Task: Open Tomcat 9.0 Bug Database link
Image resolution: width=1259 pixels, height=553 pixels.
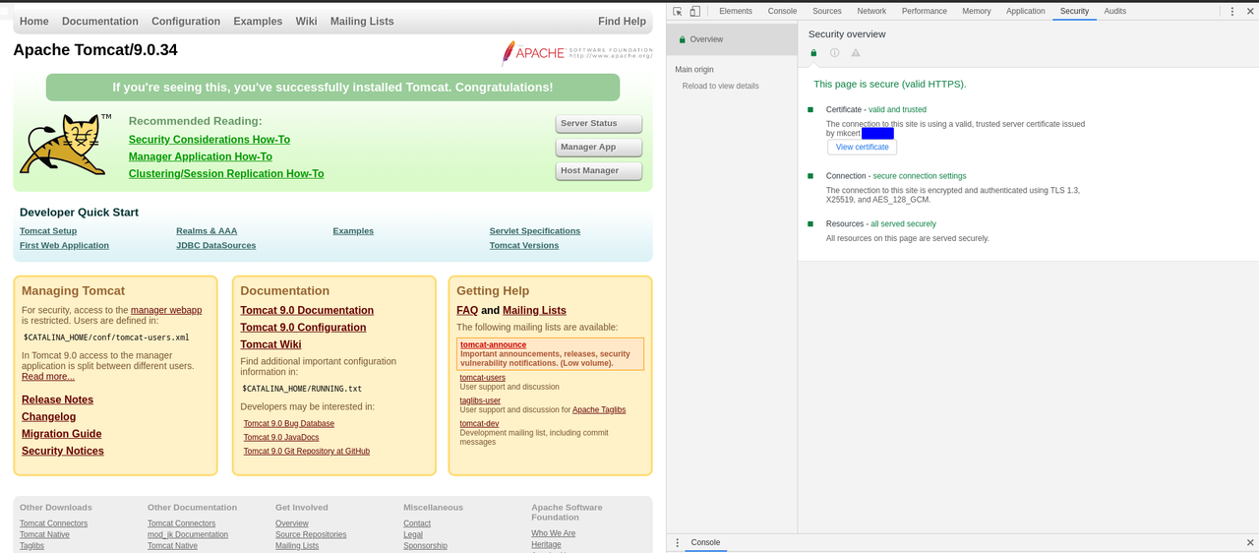Action: 289,424
